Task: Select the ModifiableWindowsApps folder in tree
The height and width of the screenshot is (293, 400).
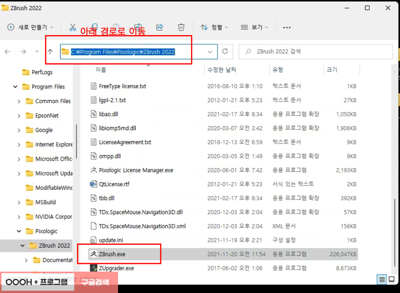Action: (49, 188)
